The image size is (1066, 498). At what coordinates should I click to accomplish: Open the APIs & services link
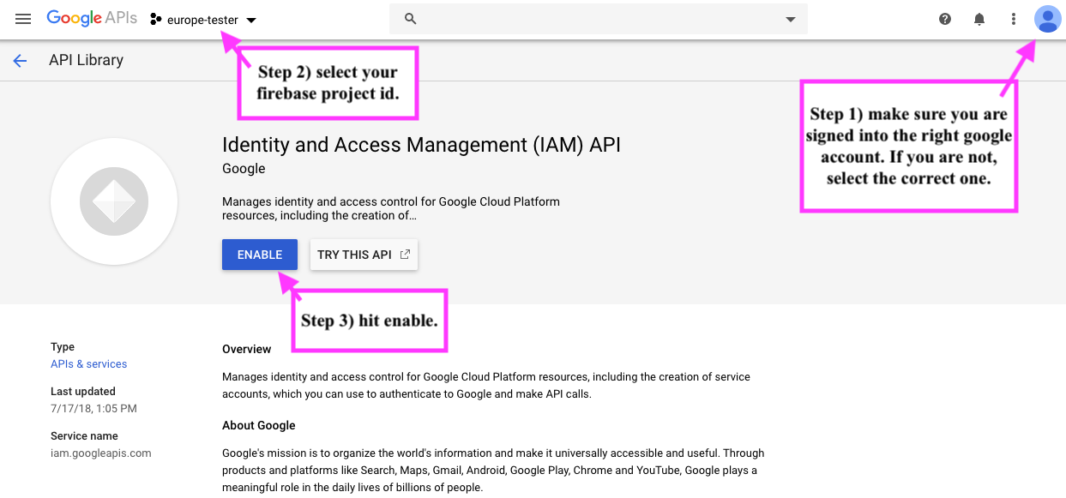click(88, 364)
